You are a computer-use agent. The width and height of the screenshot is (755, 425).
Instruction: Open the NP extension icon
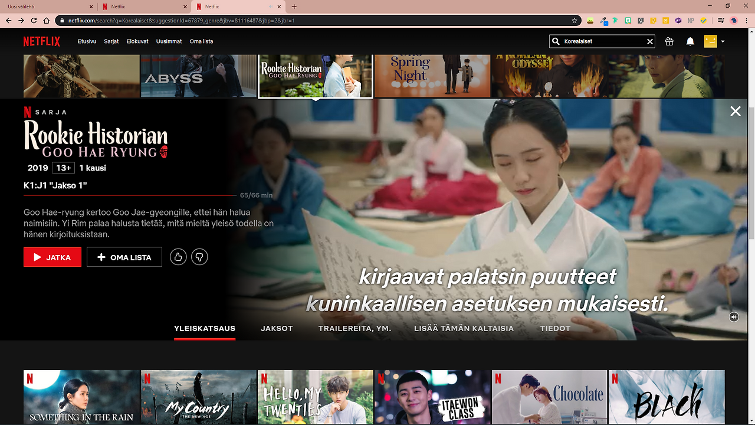[x=690, y=20]
